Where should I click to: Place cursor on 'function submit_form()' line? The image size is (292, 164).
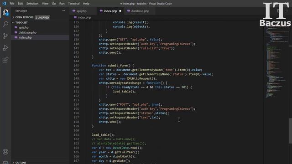click(113, 66)
